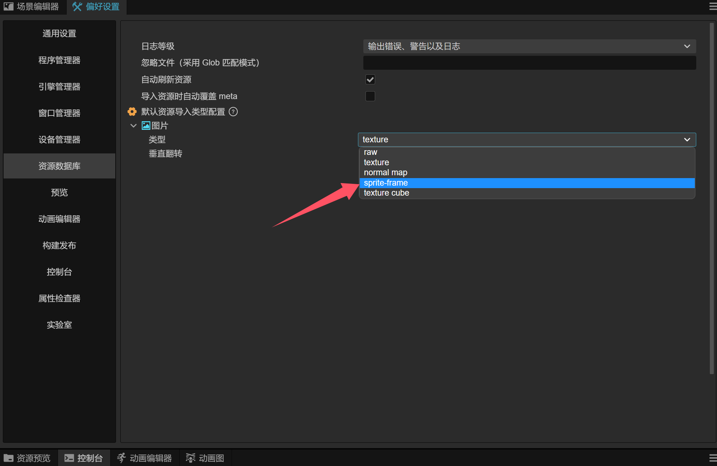Choose normal map option in the list
The width and height of the screenshot is (717, 466).
click(x=386, y=172)
